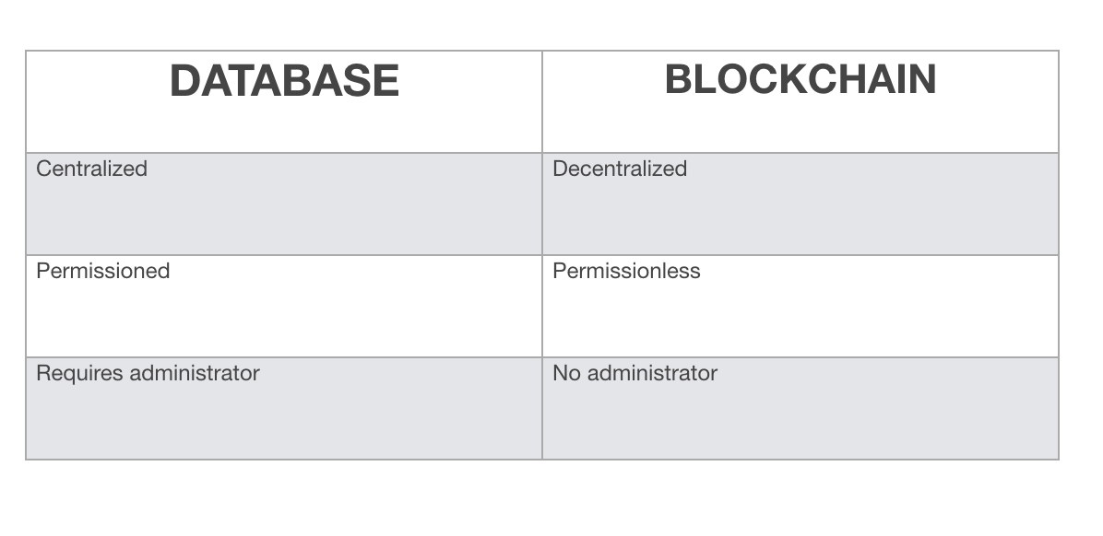Image resolution: width=1103 pixels, height=536 pixels.
Task: Click the Permissionless table cell text
Action: 626,271
